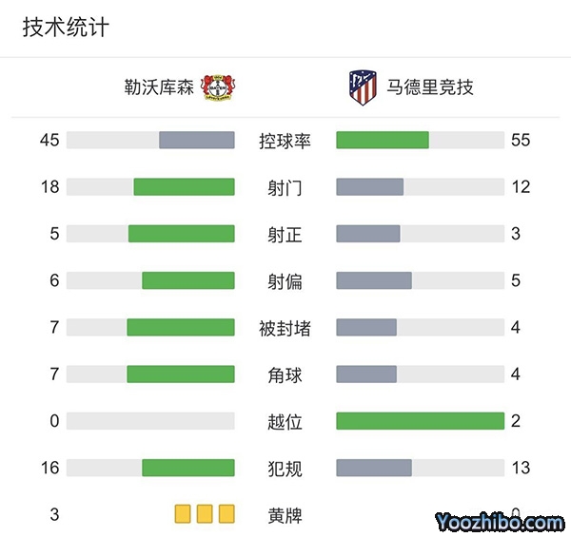This screenshot has height=537, width=571.
Task: Click the 射门 stat label
Action: click(285, 187)
